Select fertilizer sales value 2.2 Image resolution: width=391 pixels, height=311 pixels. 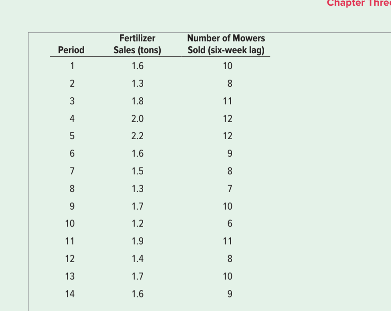coord(137,136)
